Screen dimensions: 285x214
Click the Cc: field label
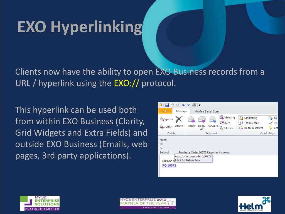(161, 148)
